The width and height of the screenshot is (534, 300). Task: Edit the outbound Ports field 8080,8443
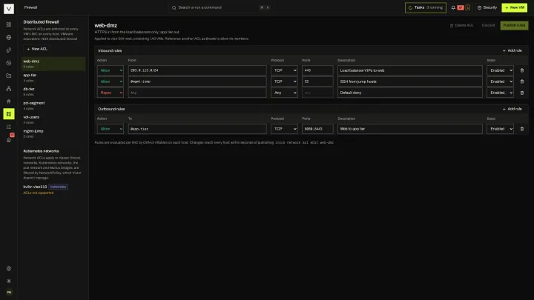tap(317, 129)
